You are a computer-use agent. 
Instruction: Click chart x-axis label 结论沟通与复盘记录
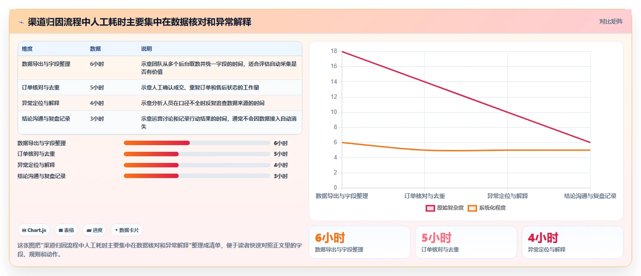(x=590, y=196)
